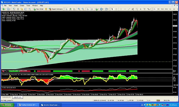Image resolution: width=179 pixels, height=107 pixels.
Task: Zoom out the chart
Action: coord(83,9)
